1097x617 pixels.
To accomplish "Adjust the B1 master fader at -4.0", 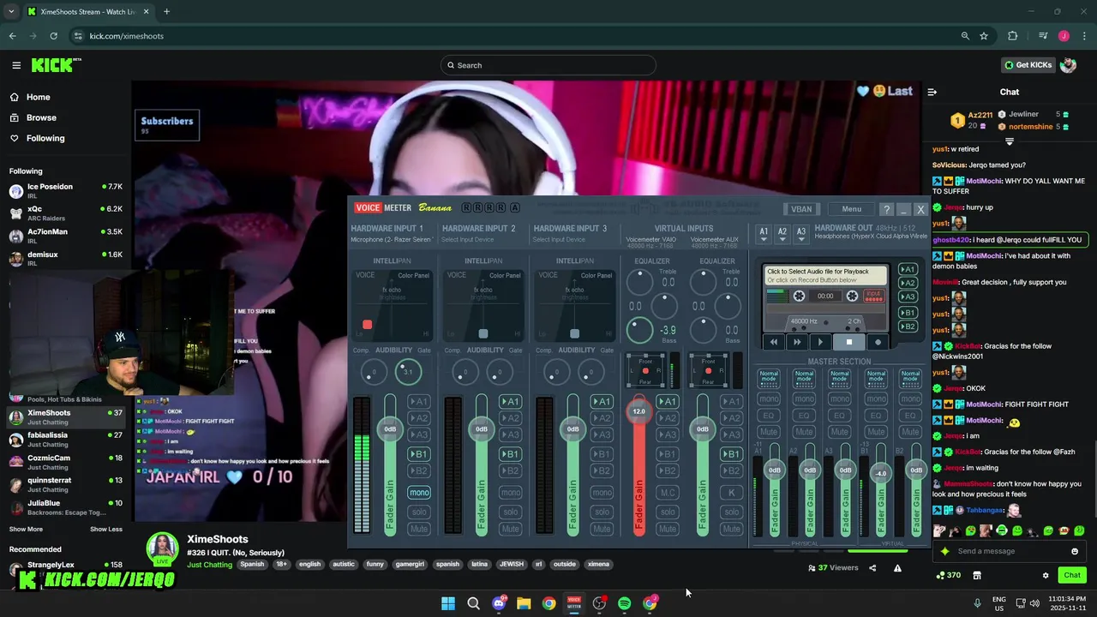I will coord(880,473).
